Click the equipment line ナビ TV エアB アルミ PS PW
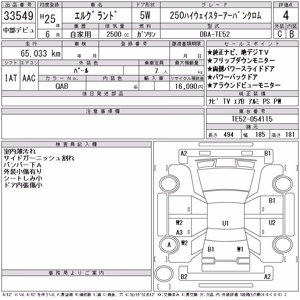 245,101
